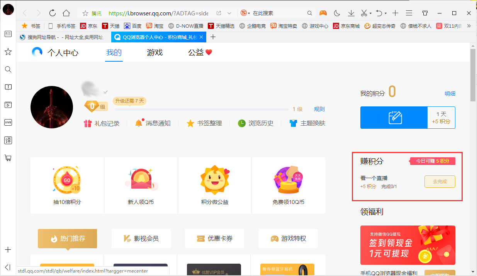
Task: Open the novel reading icon in the sidebar
Action: (8, 87)
